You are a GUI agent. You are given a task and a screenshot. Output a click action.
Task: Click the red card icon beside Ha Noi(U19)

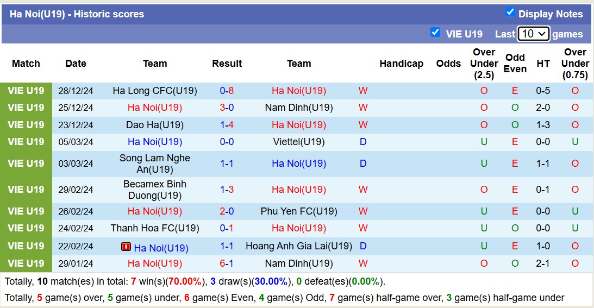(x=126, y=247)
